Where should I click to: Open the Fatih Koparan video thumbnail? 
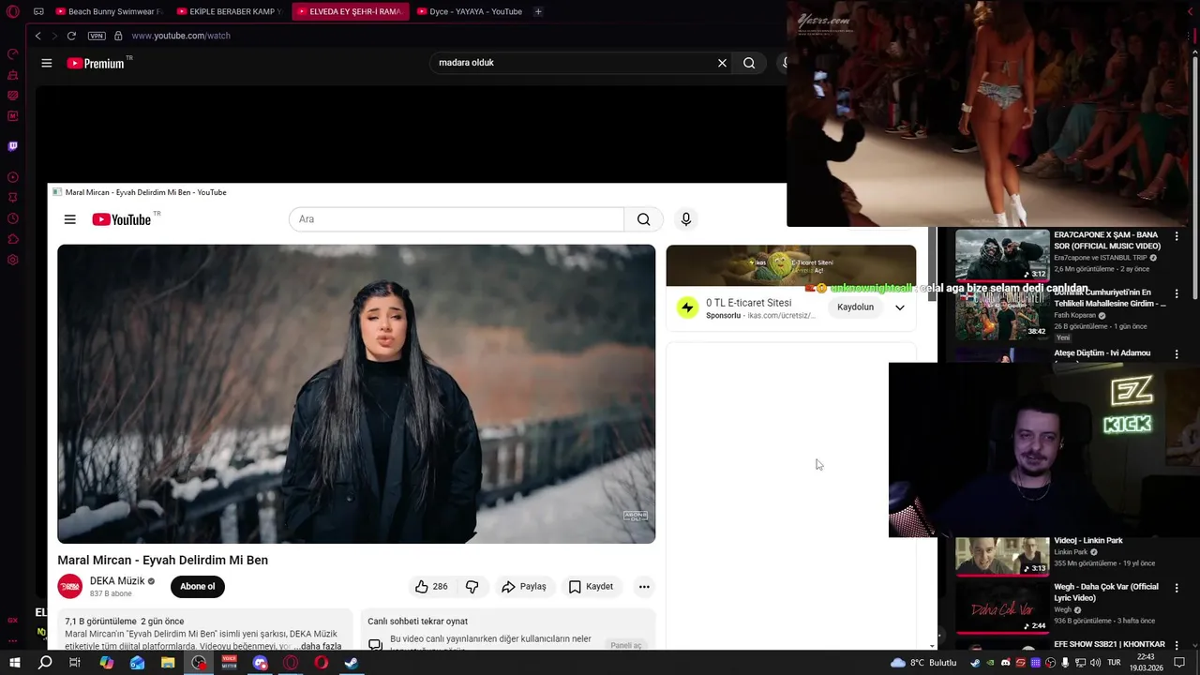point(1002,313)
